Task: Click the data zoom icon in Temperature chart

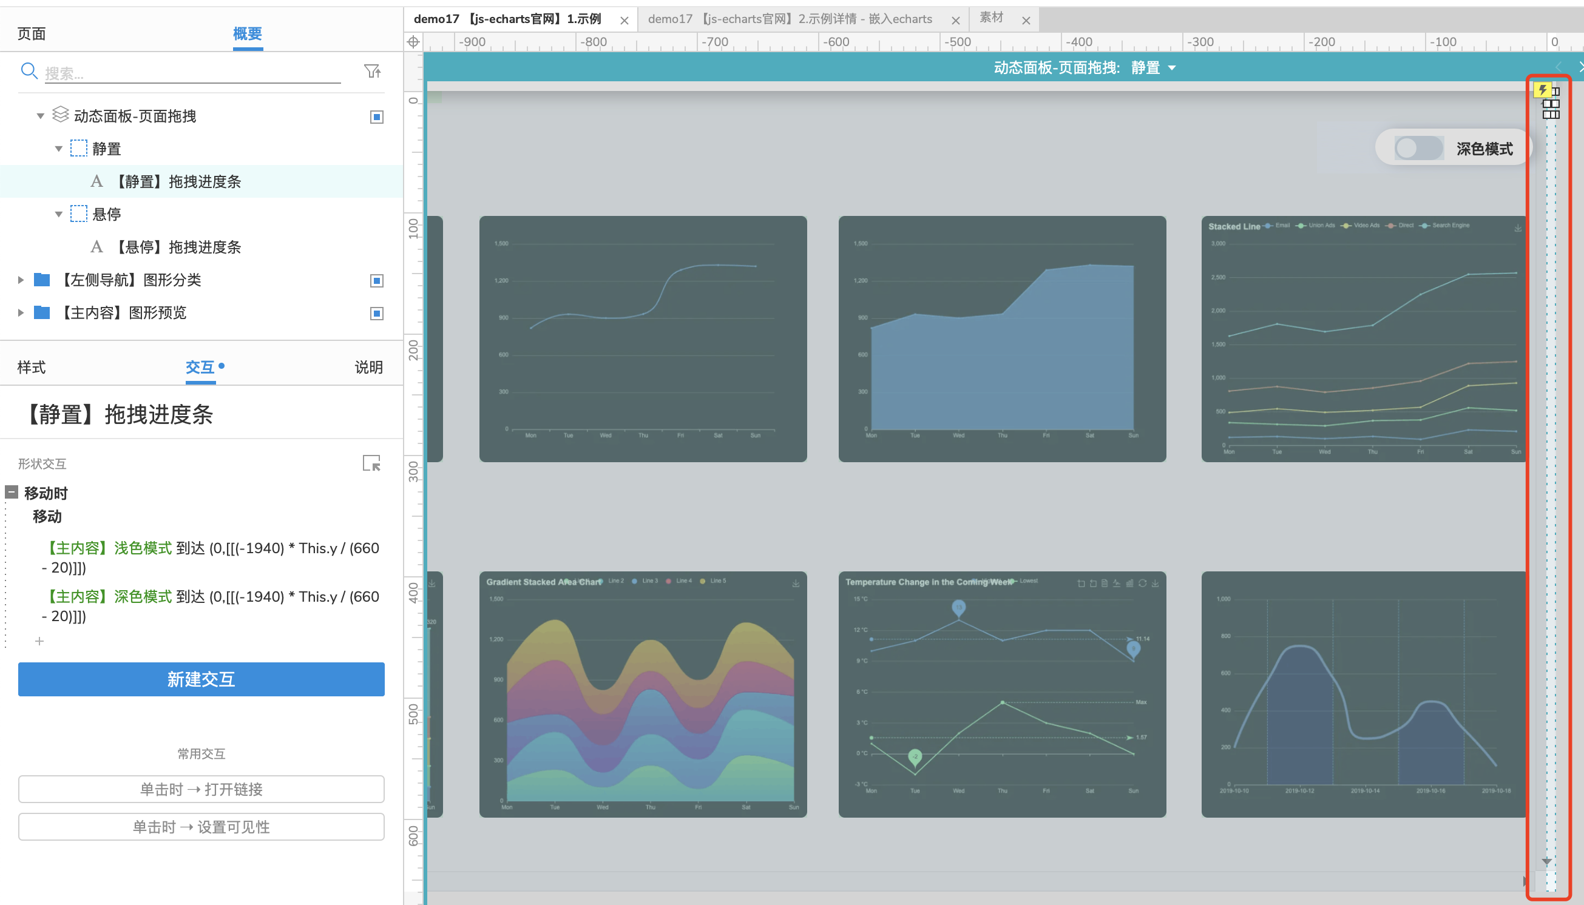Action: pos(1081,584)
